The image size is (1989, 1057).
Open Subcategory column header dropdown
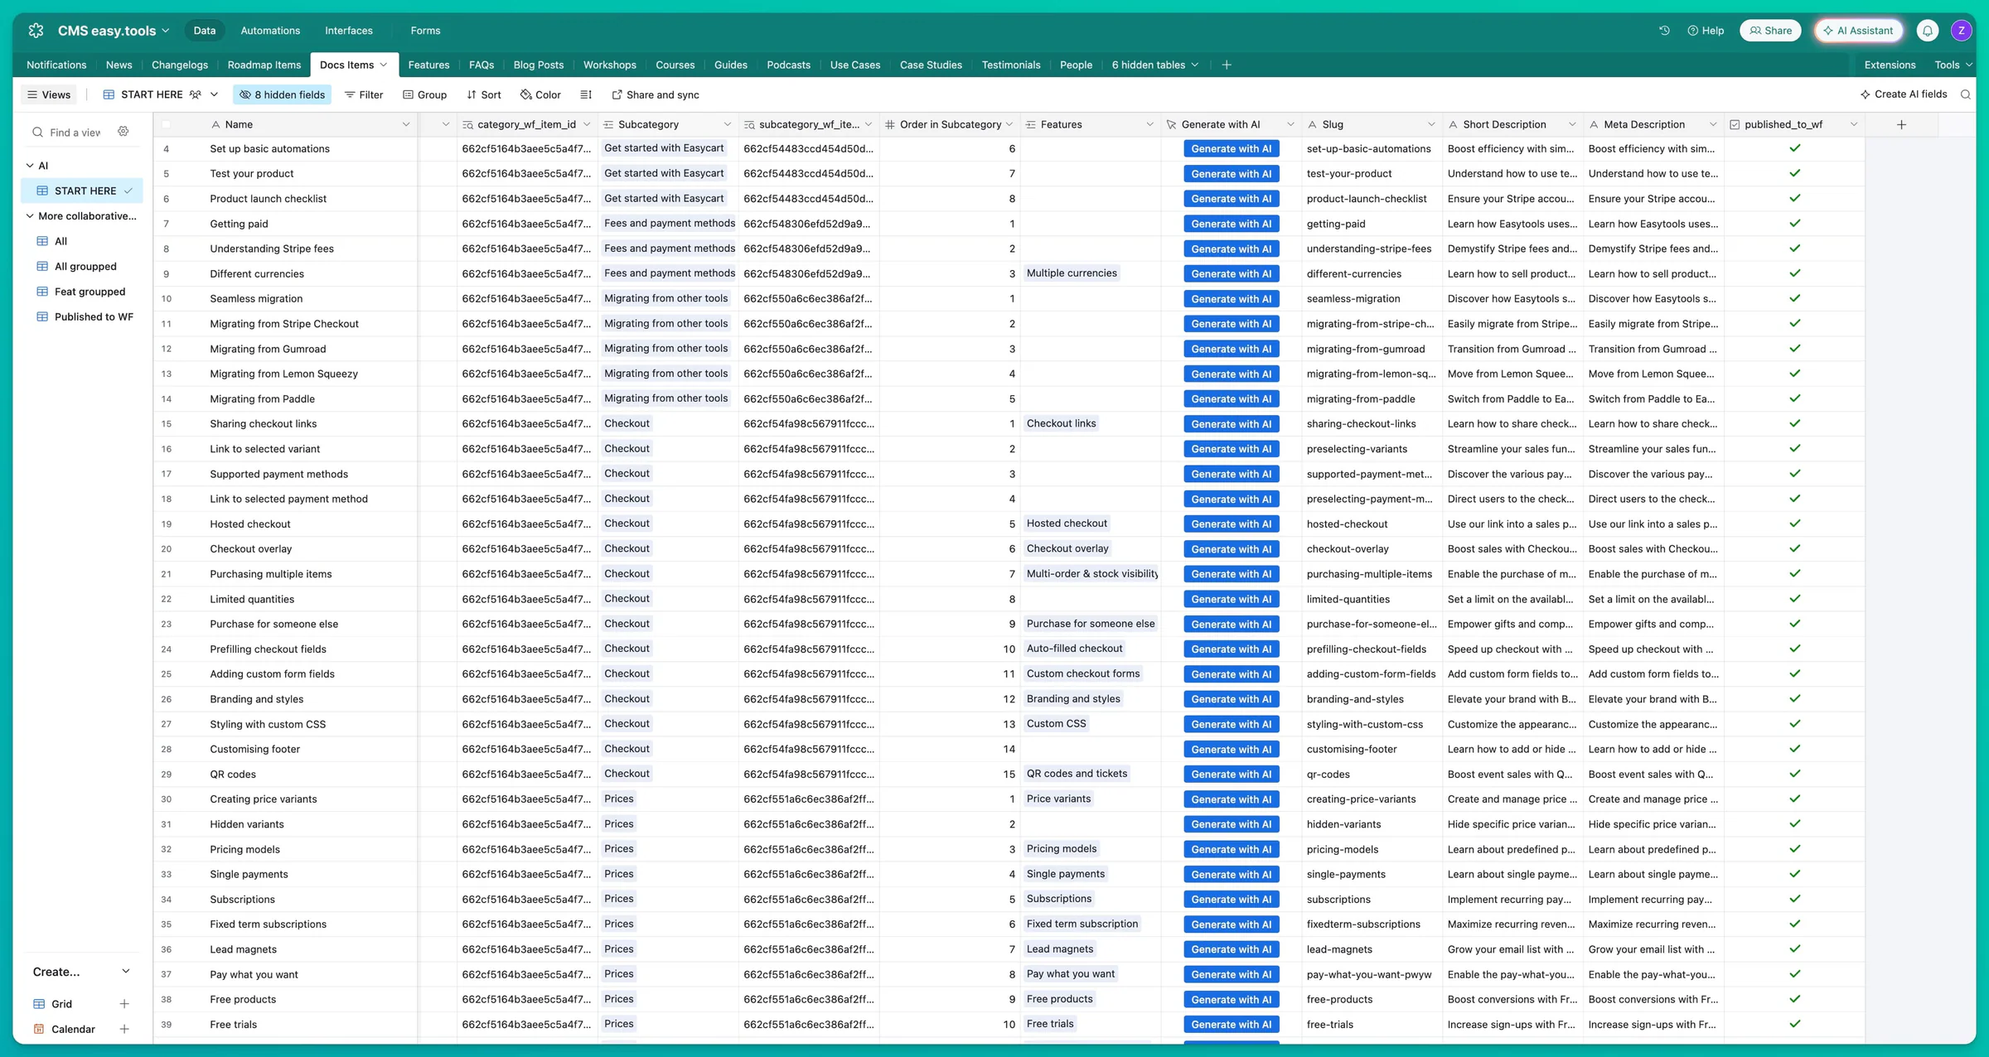pos(728,124)
